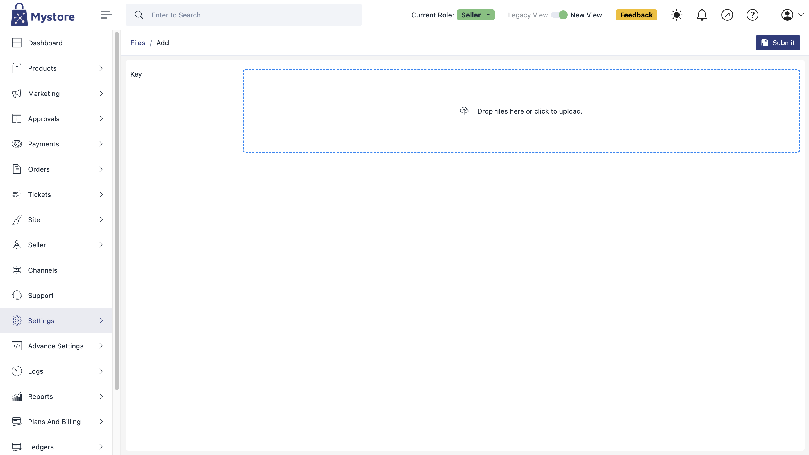This screenshot has height=455, width=809.
Task: Go to the Files breadcrumb link
Action: pyautogui.click(x=138, y=43)
